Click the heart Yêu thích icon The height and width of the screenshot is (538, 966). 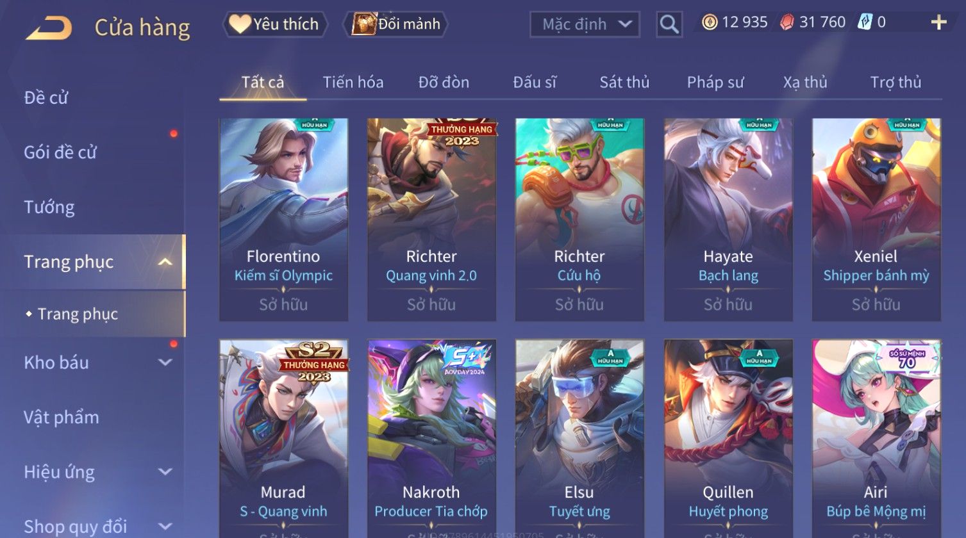240,24
